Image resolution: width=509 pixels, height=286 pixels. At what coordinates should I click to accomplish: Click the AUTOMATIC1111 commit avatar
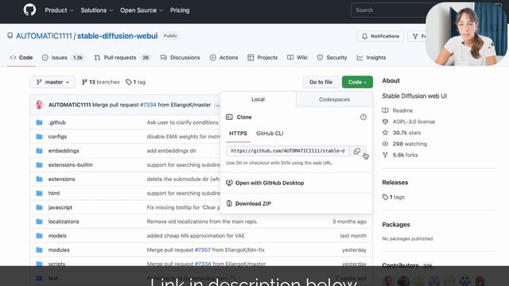[40, 105]
